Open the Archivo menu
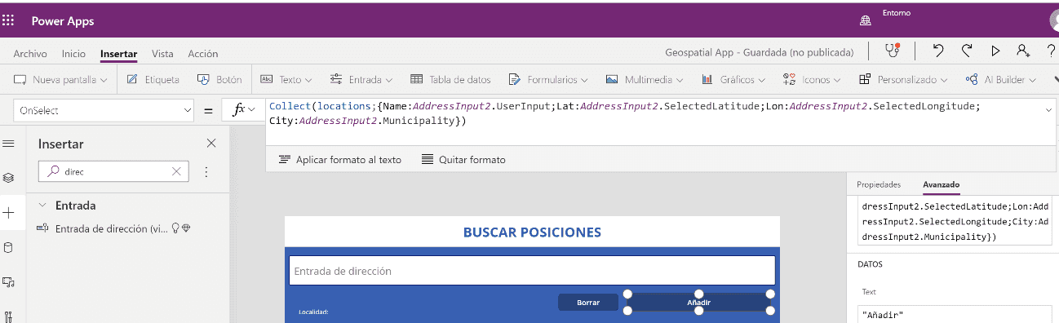Viewport: 1059px width, 323px height. pyautogui.click(x=30, y=54)
